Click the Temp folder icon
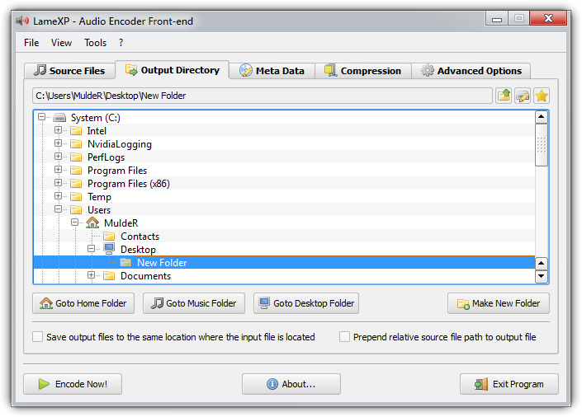 76,196
